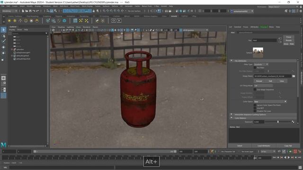Choose the Lasso select tool
The width and height of the screenshot is (303, 170).
tap(3, 36)
